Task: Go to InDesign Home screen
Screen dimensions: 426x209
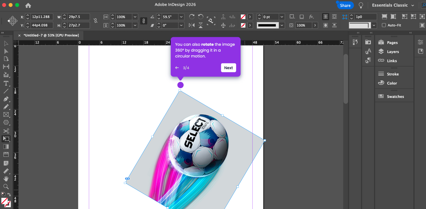Action: (x=28, y=5)
